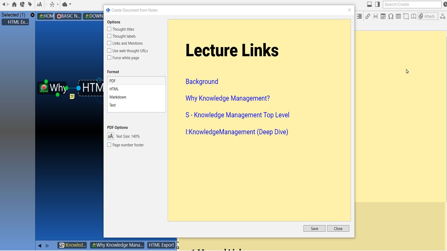Enable Page number footer
This screenshot has height=251, width=447.
coord(109,145)
